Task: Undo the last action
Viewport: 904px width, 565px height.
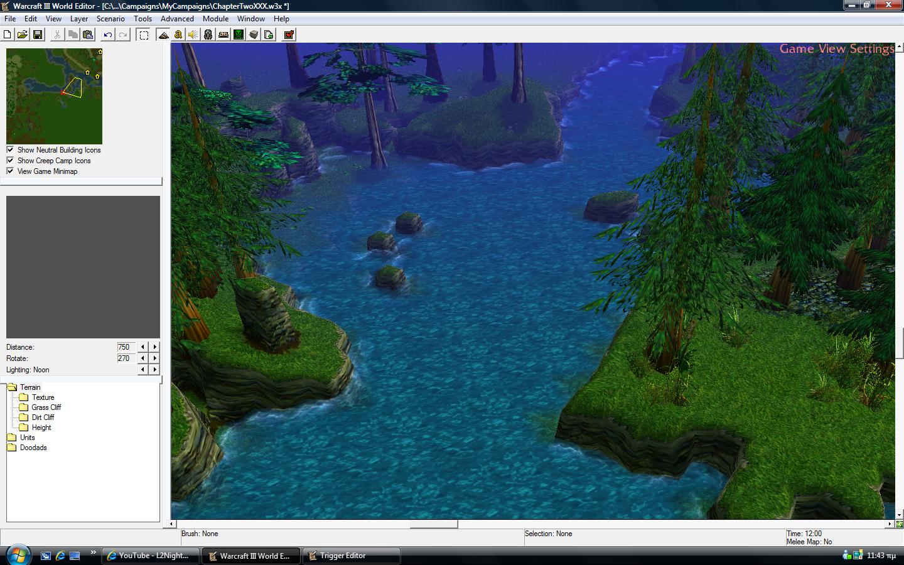Action: coord(108,35)
